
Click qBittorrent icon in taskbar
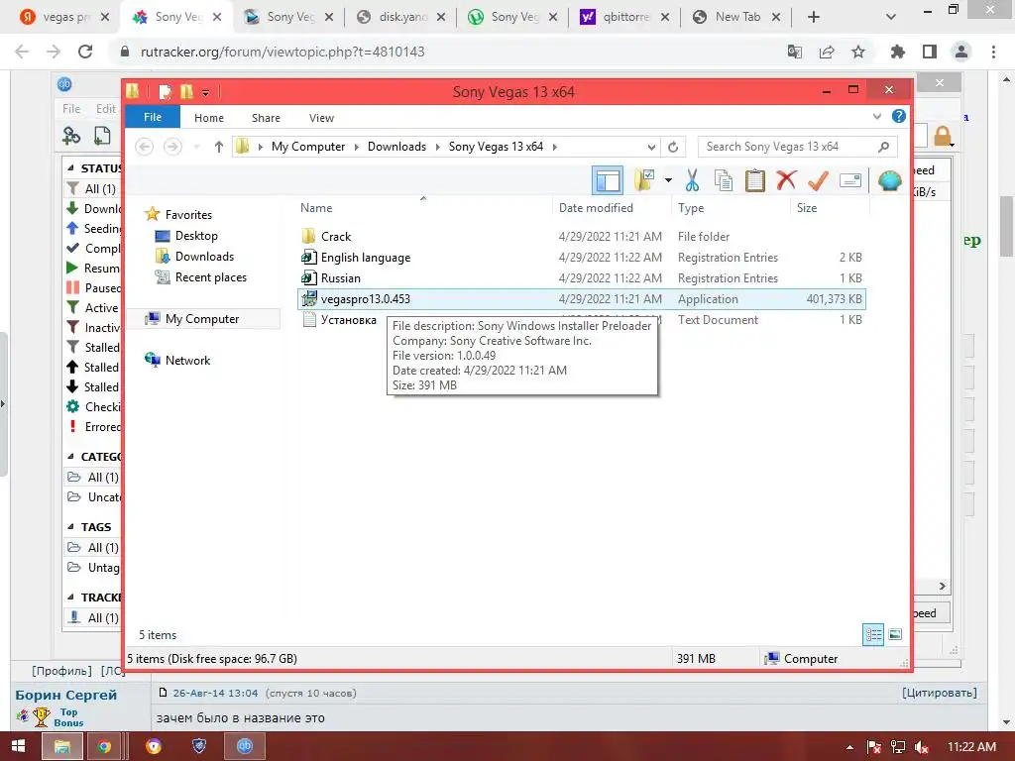coord(244,747)
